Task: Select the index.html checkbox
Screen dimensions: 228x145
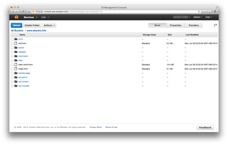Action: point(12,69)
